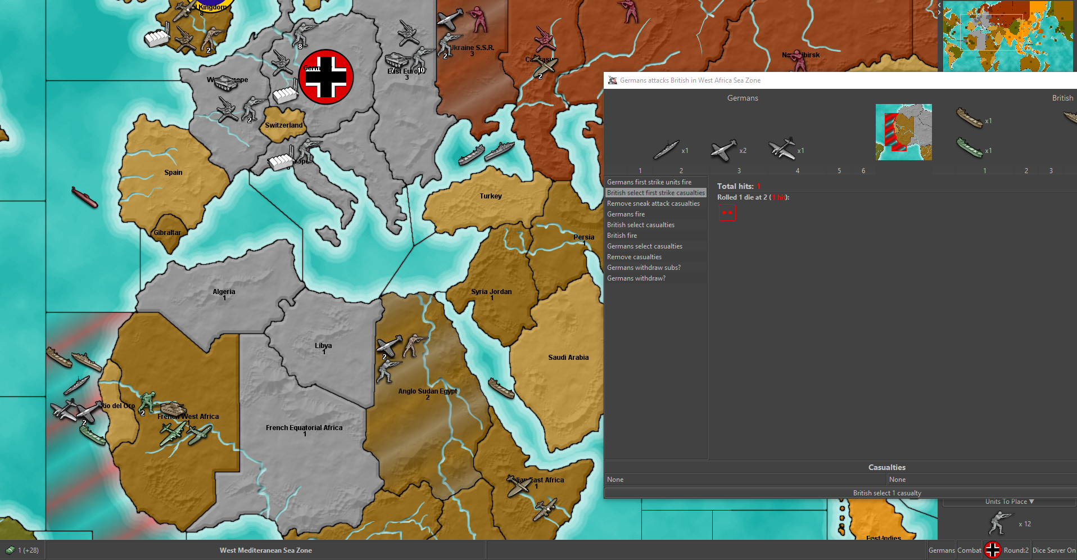Image resolution: width=1077 pixels, height=560 pixels.
Task: Click the battle location thumbnail of West Africa
Action: 904,132
